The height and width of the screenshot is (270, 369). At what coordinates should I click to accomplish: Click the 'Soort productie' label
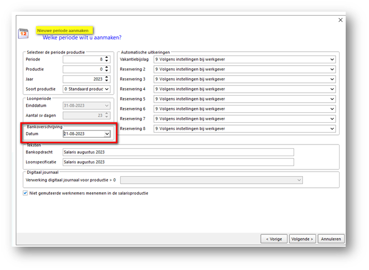point(41,89)
